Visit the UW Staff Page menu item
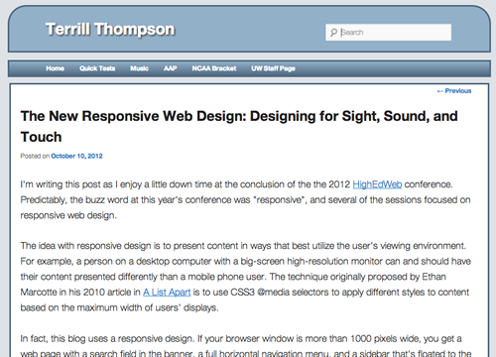 (x=273, y=68)
